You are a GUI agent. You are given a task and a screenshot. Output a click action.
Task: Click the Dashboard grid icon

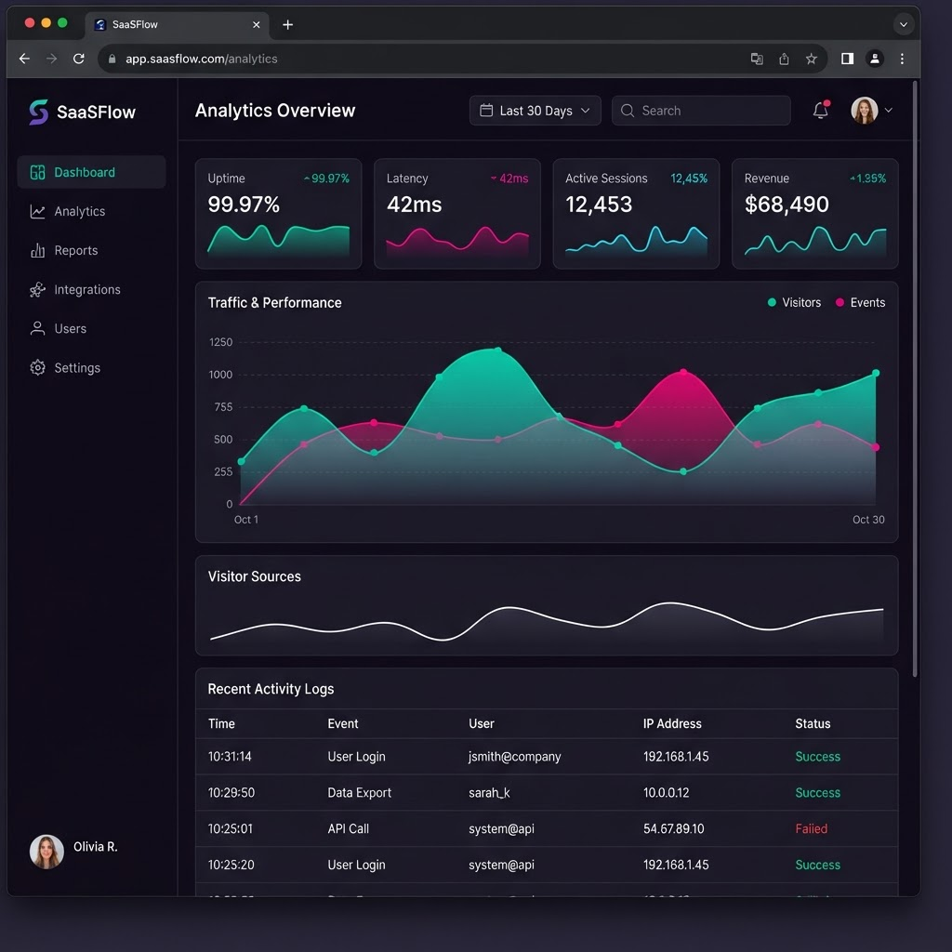[x=37, y=172]
